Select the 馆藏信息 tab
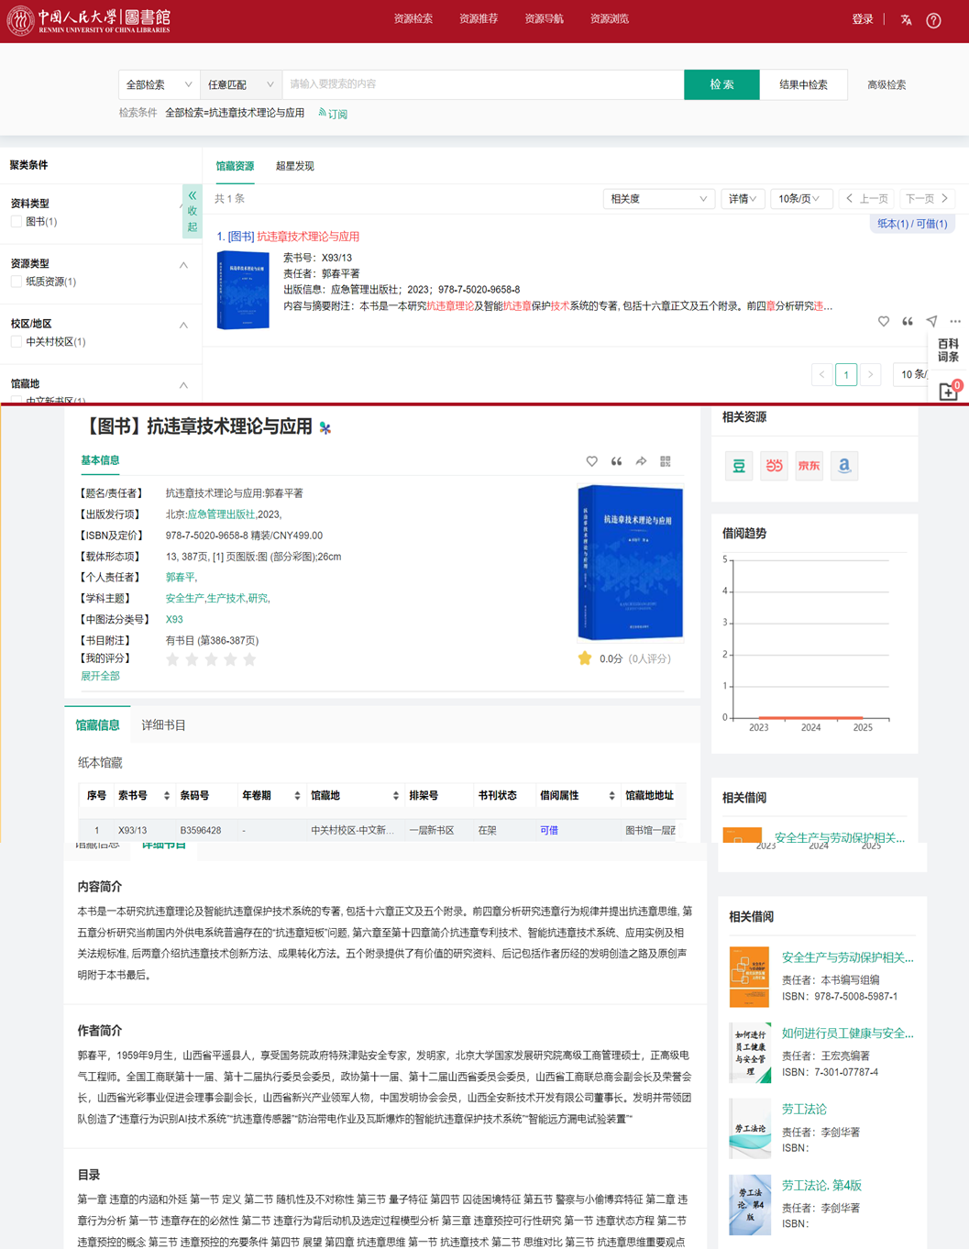The width and height of the screenshot is (969, 1249). pyautogui.click(x=97, y=725)
